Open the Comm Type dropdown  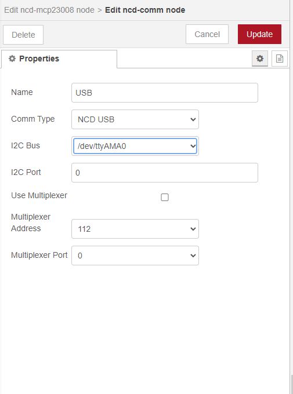point(135,119)
